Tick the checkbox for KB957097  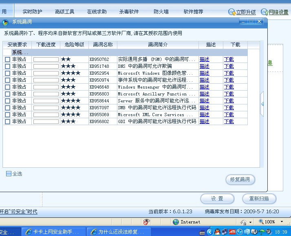coord(7,108)
